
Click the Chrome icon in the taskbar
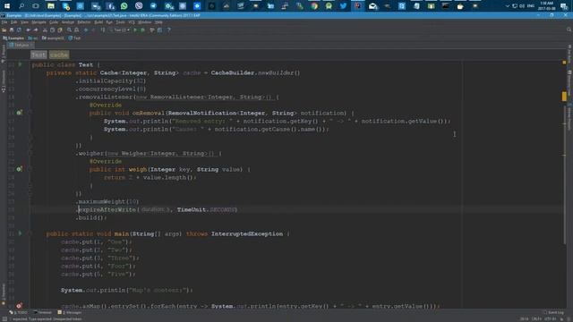tap(314, 6)
